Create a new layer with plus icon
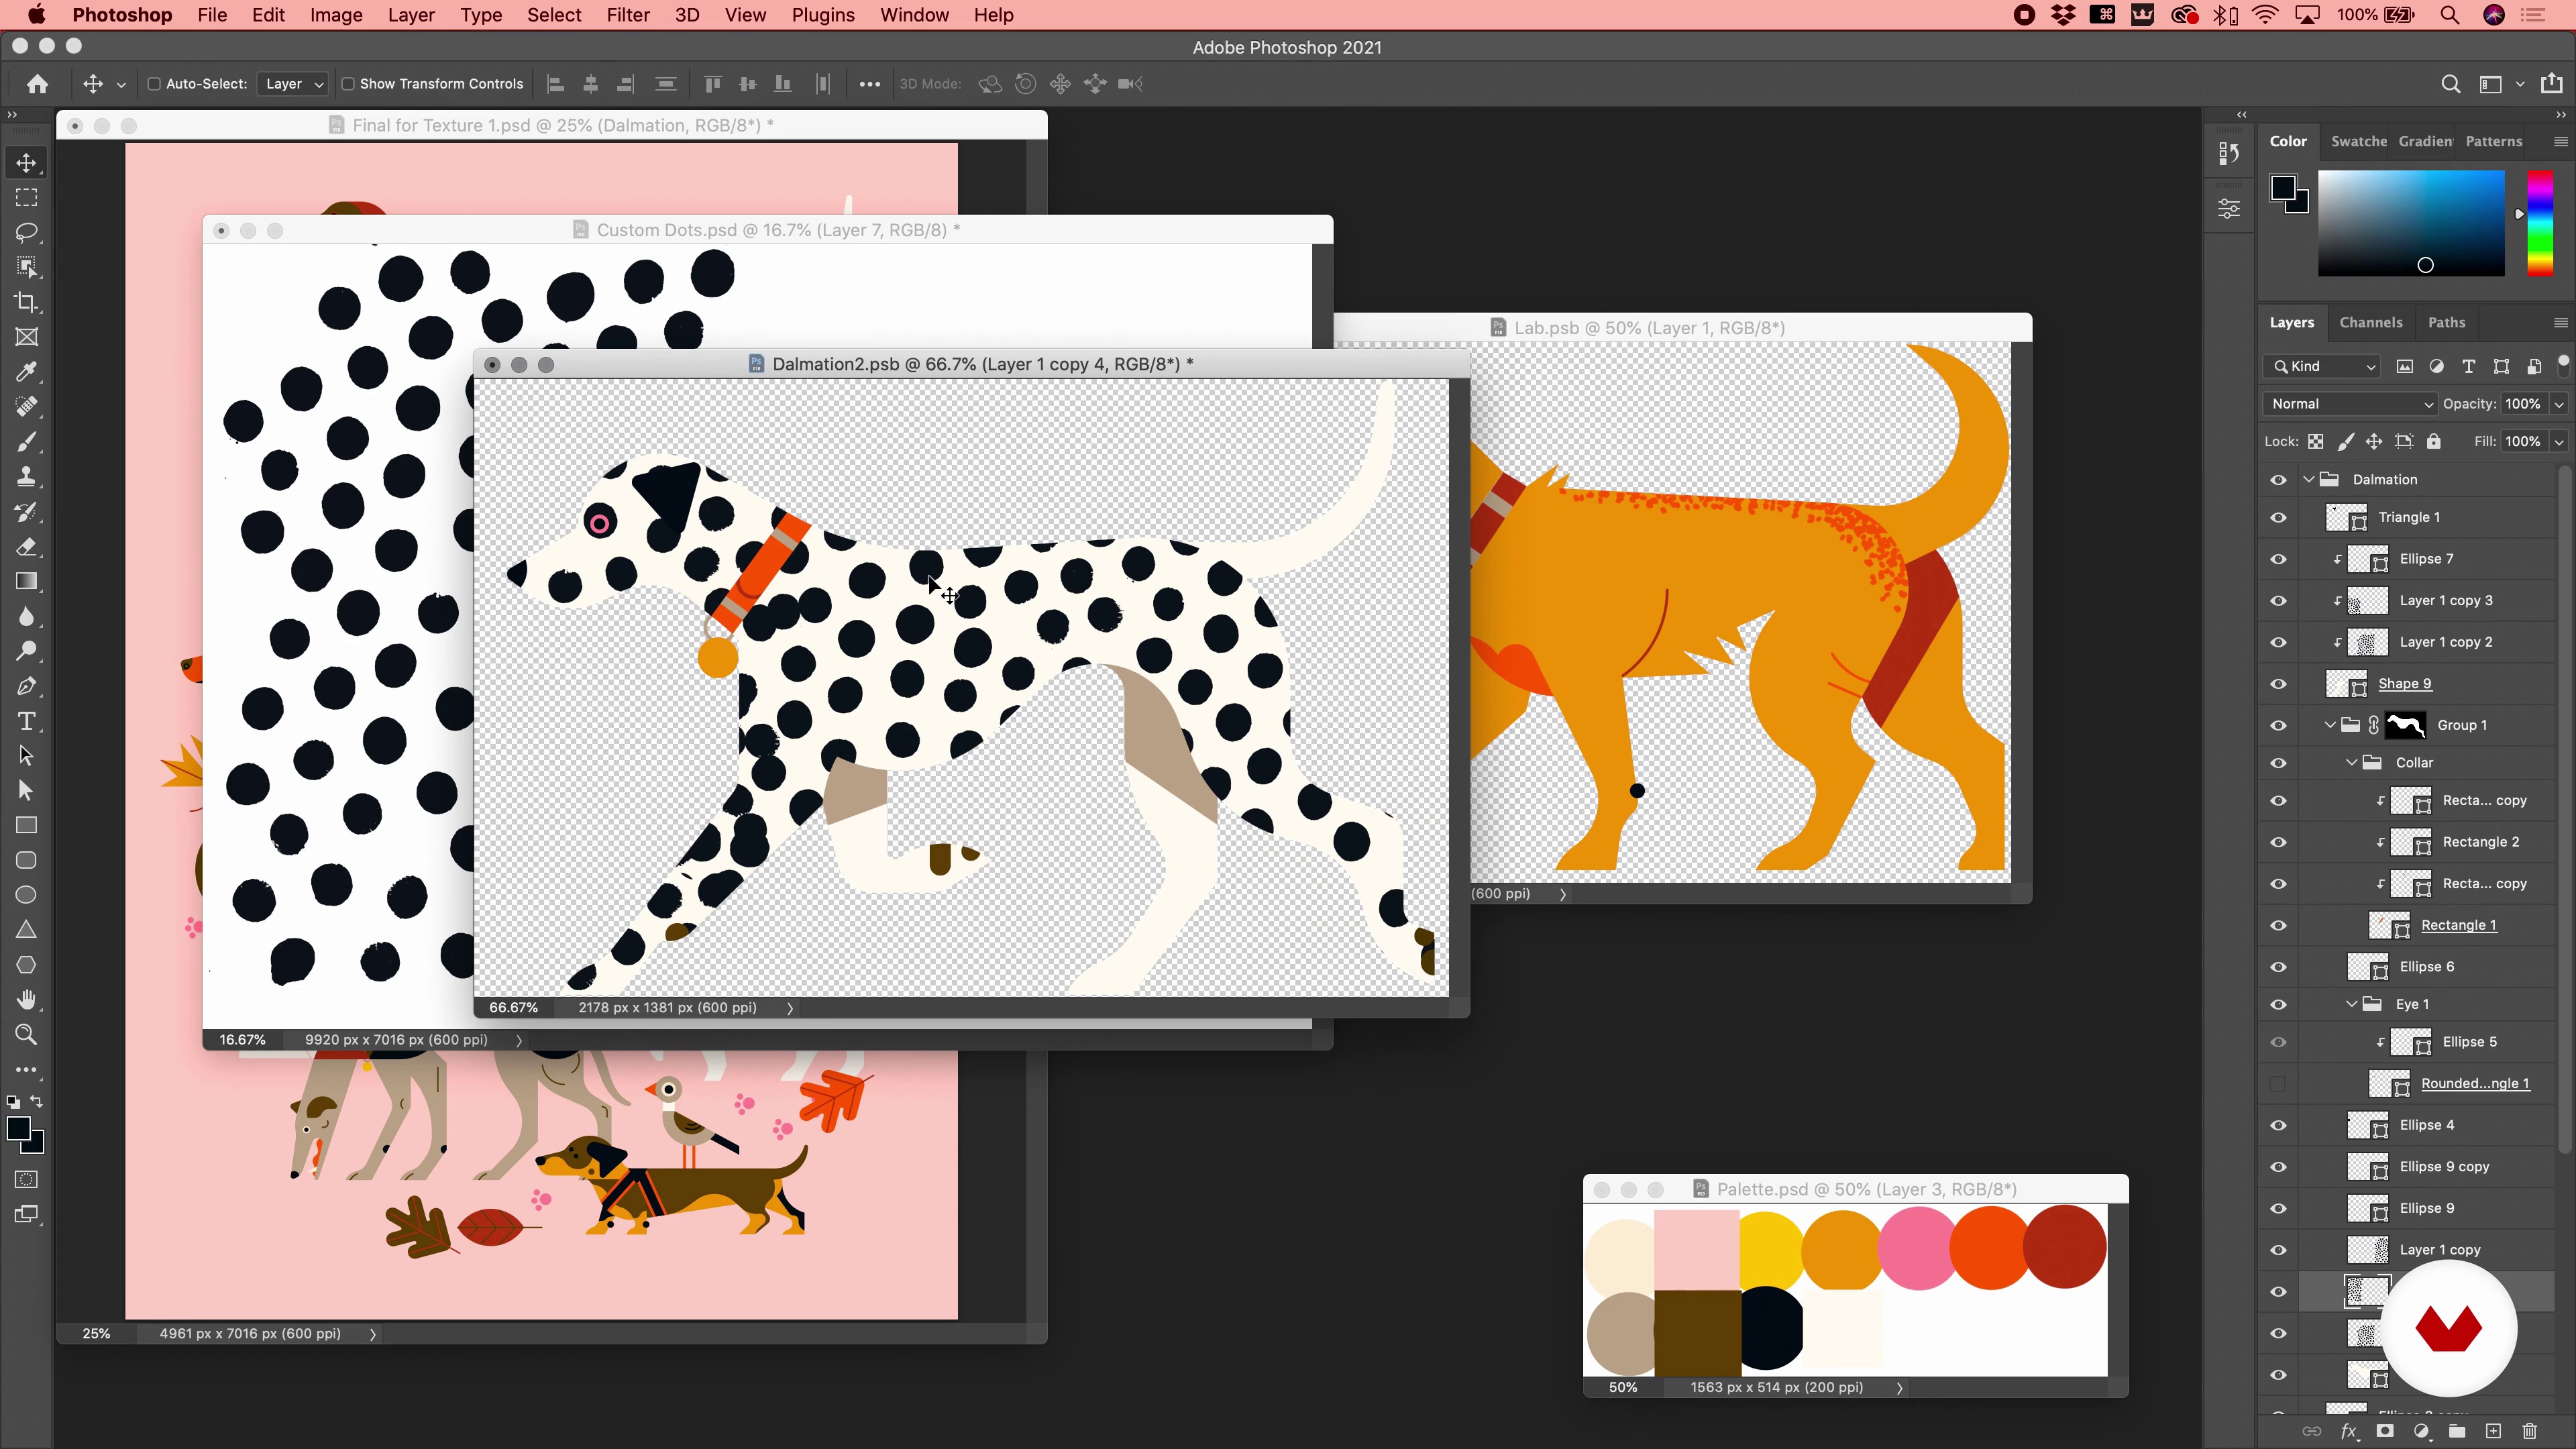 tap(2493, 1431)
